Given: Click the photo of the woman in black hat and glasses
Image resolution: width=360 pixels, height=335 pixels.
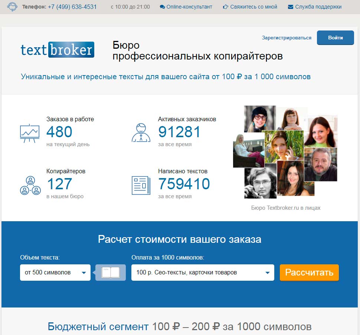Looking at the screenshot, I should click(260, 119).
